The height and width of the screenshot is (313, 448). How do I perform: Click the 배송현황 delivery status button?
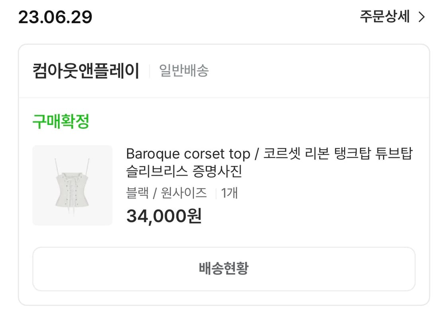tap(224, 269)
